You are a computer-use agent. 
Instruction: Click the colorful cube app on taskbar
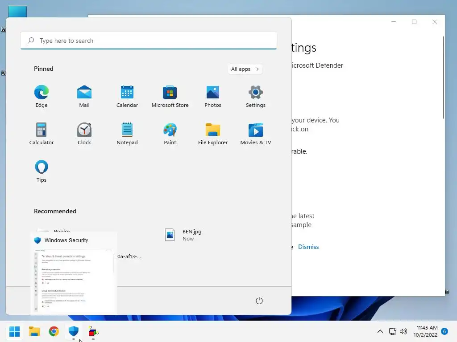point(93,331)
